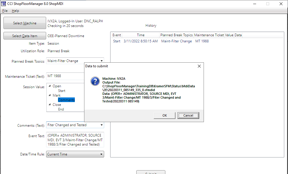This screenshot has width=288, height=174.
Task: Select Close node in Session Value tree
Action: point(57,105)
